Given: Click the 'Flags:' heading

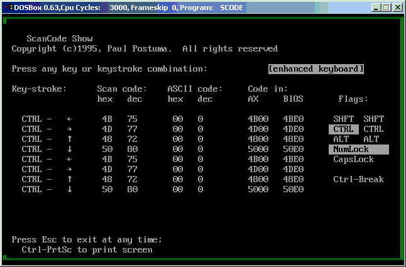Looking at the screenshot, I should click(x=353, y=99).
